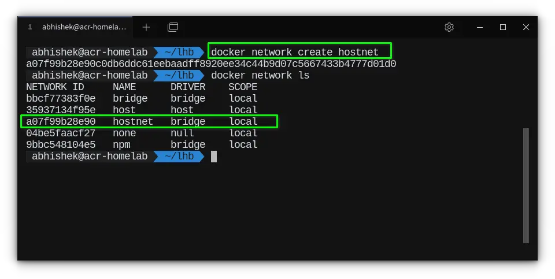This screenshot has width=555, height=279.
Task: Open terminal settings via the gear icon
Action: 449,27
